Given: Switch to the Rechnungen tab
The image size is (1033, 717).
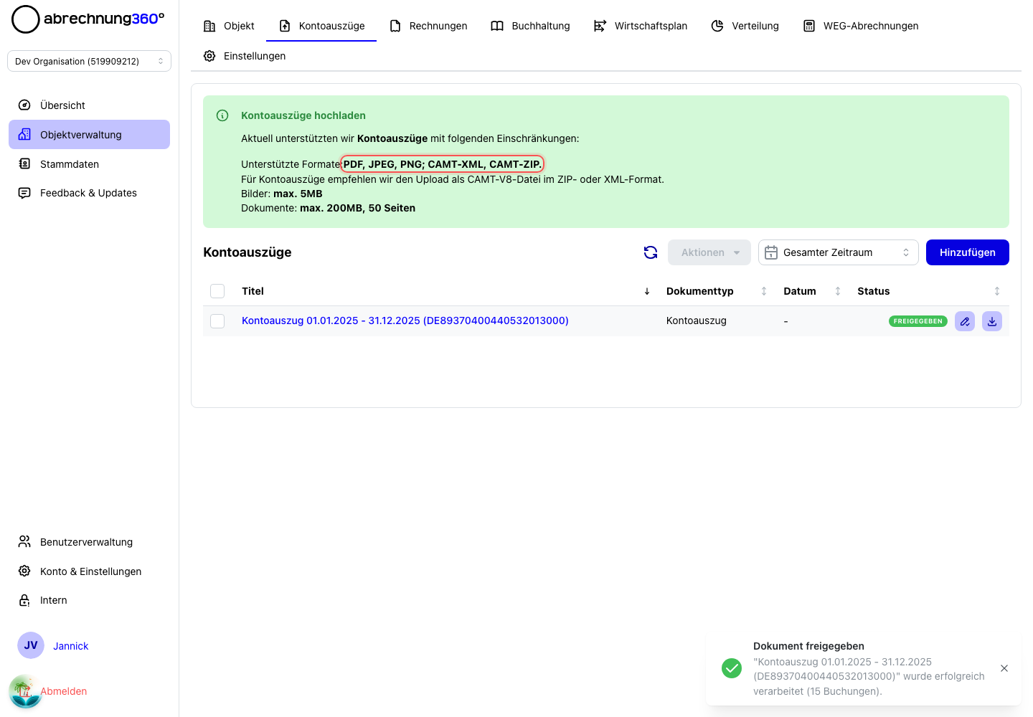Looking at the screenshot, I should tap(428, 26).
